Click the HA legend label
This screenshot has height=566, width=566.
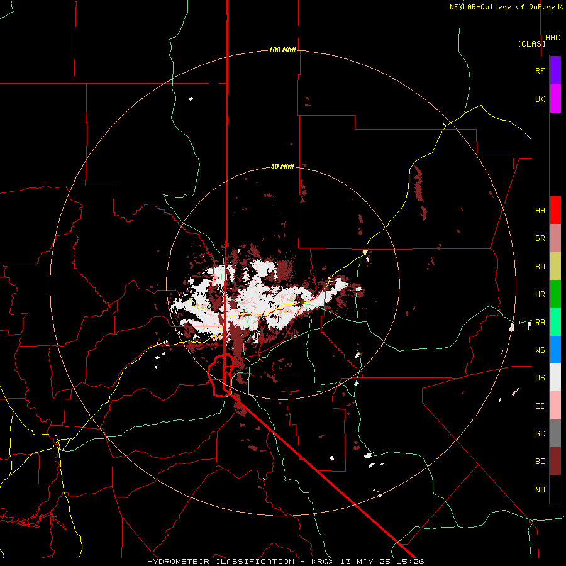pos(540,211)
